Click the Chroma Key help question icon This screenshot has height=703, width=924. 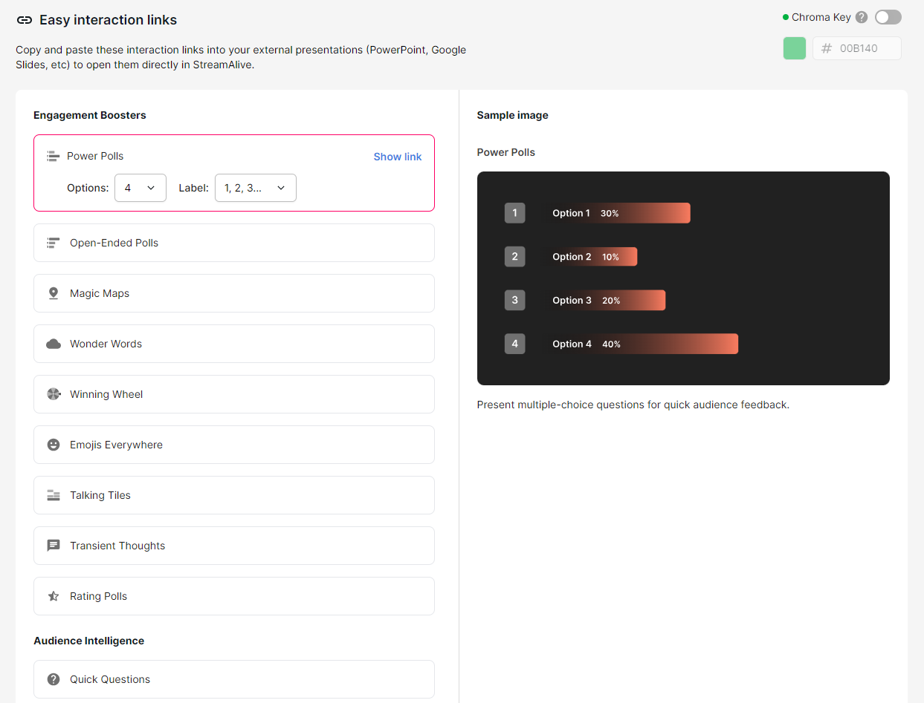(862, 17)
